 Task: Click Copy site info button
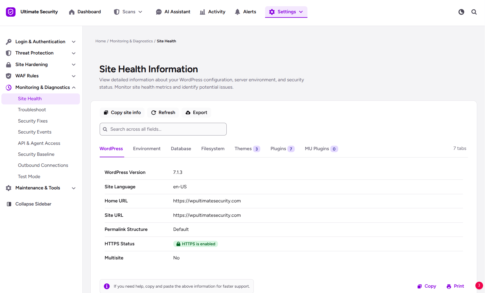click(122, 113)
